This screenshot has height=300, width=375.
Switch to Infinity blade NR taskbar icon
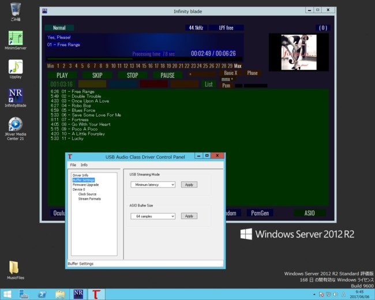pos(78,294)
